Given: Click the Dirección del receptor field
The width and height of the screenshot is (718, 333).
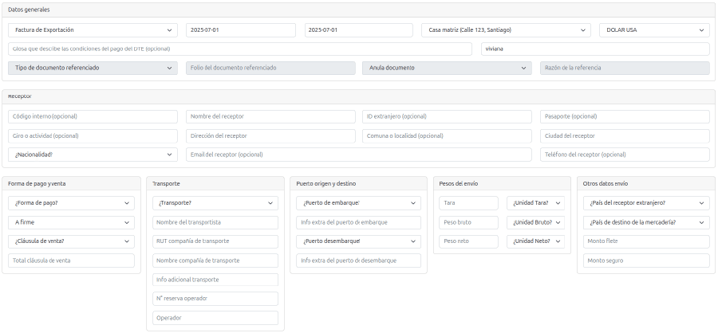Looking at the screenshot, I should [270, 136].
